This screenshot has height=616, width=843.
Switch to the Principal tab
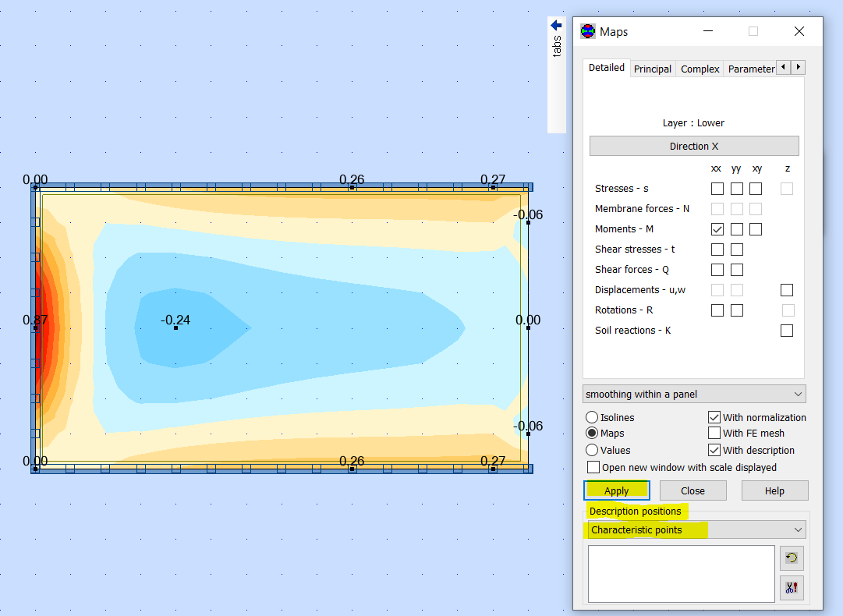pyautogui.click(x=652, y=69)
